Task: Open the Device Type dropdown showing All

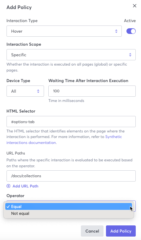Action: [25, 91]
